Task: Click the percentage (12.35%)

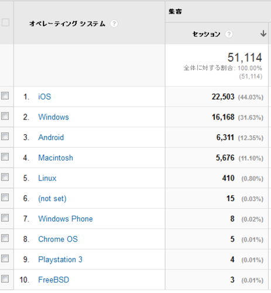Action: pos(251,138)
